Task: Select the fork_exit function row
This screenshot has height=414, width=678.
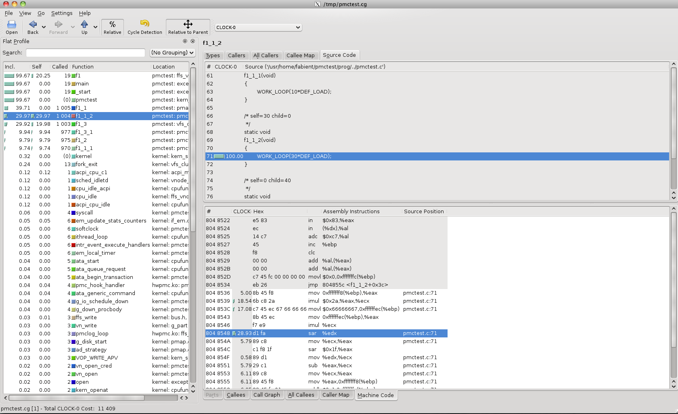Action: point(96,164)
